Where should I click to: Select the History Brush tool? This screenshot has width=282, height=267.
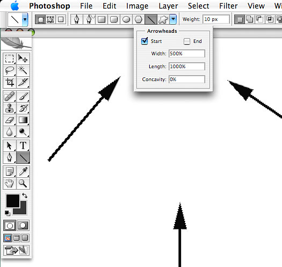tap(23, 108)
